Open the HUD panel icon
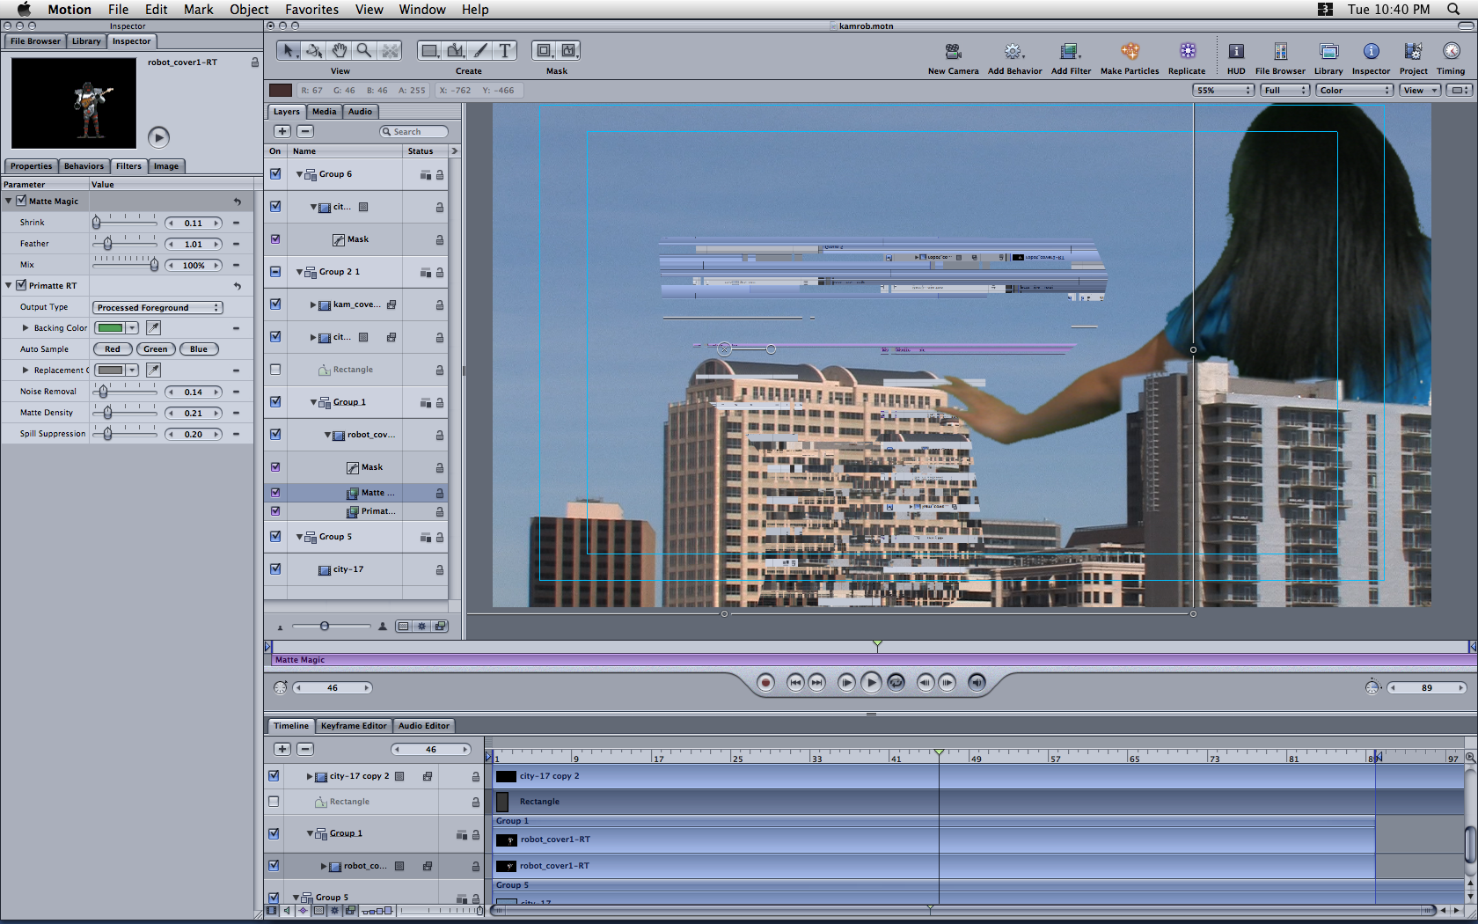 (1236, 52)
